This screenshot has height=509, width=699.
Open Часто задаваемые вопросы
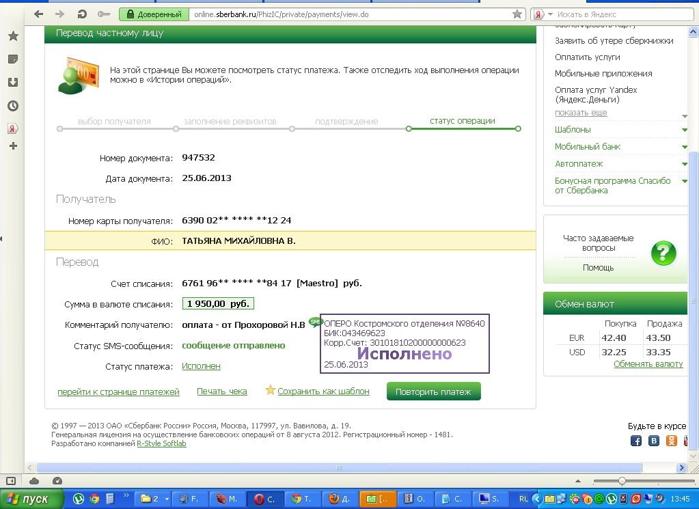(x=599, y=243)
